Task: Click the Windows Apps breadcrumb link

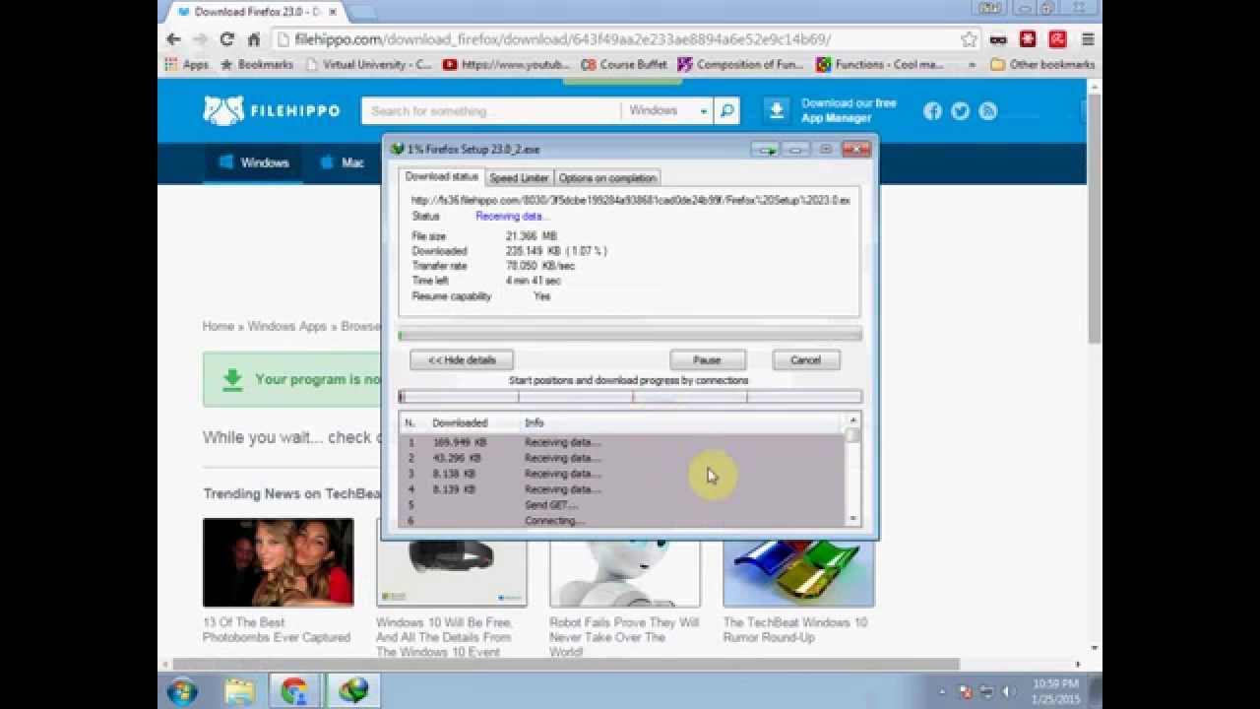Action: 286,326
